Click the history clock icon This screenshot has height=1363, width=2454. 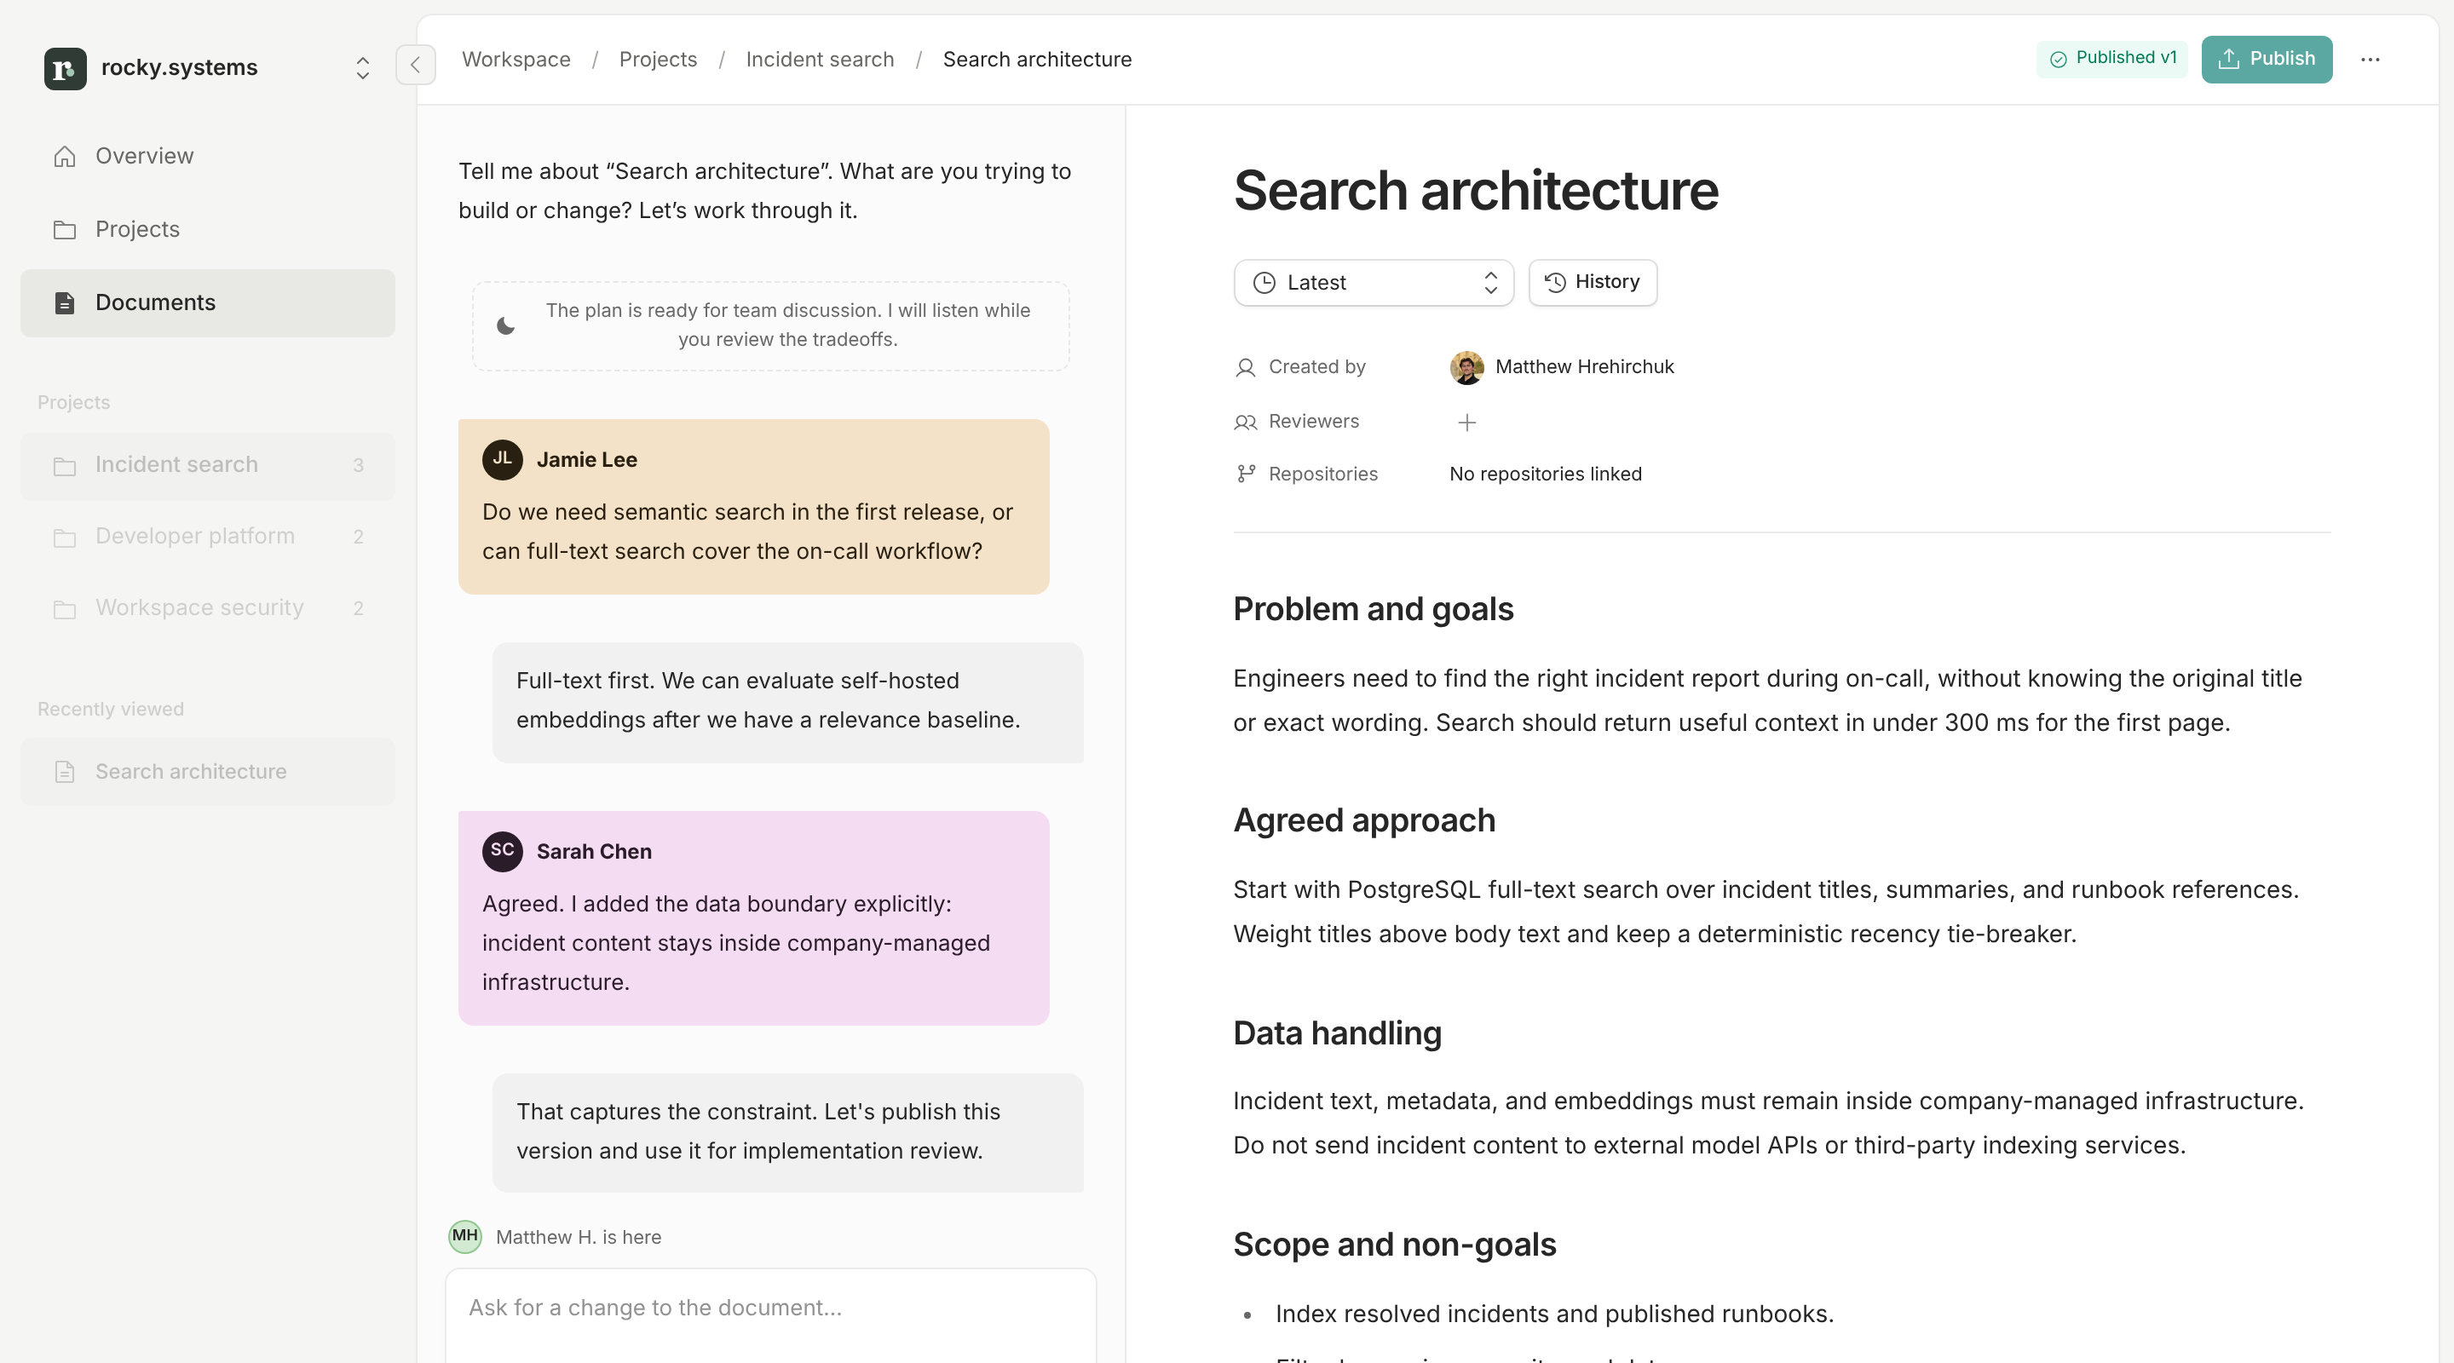(1555, 282)
